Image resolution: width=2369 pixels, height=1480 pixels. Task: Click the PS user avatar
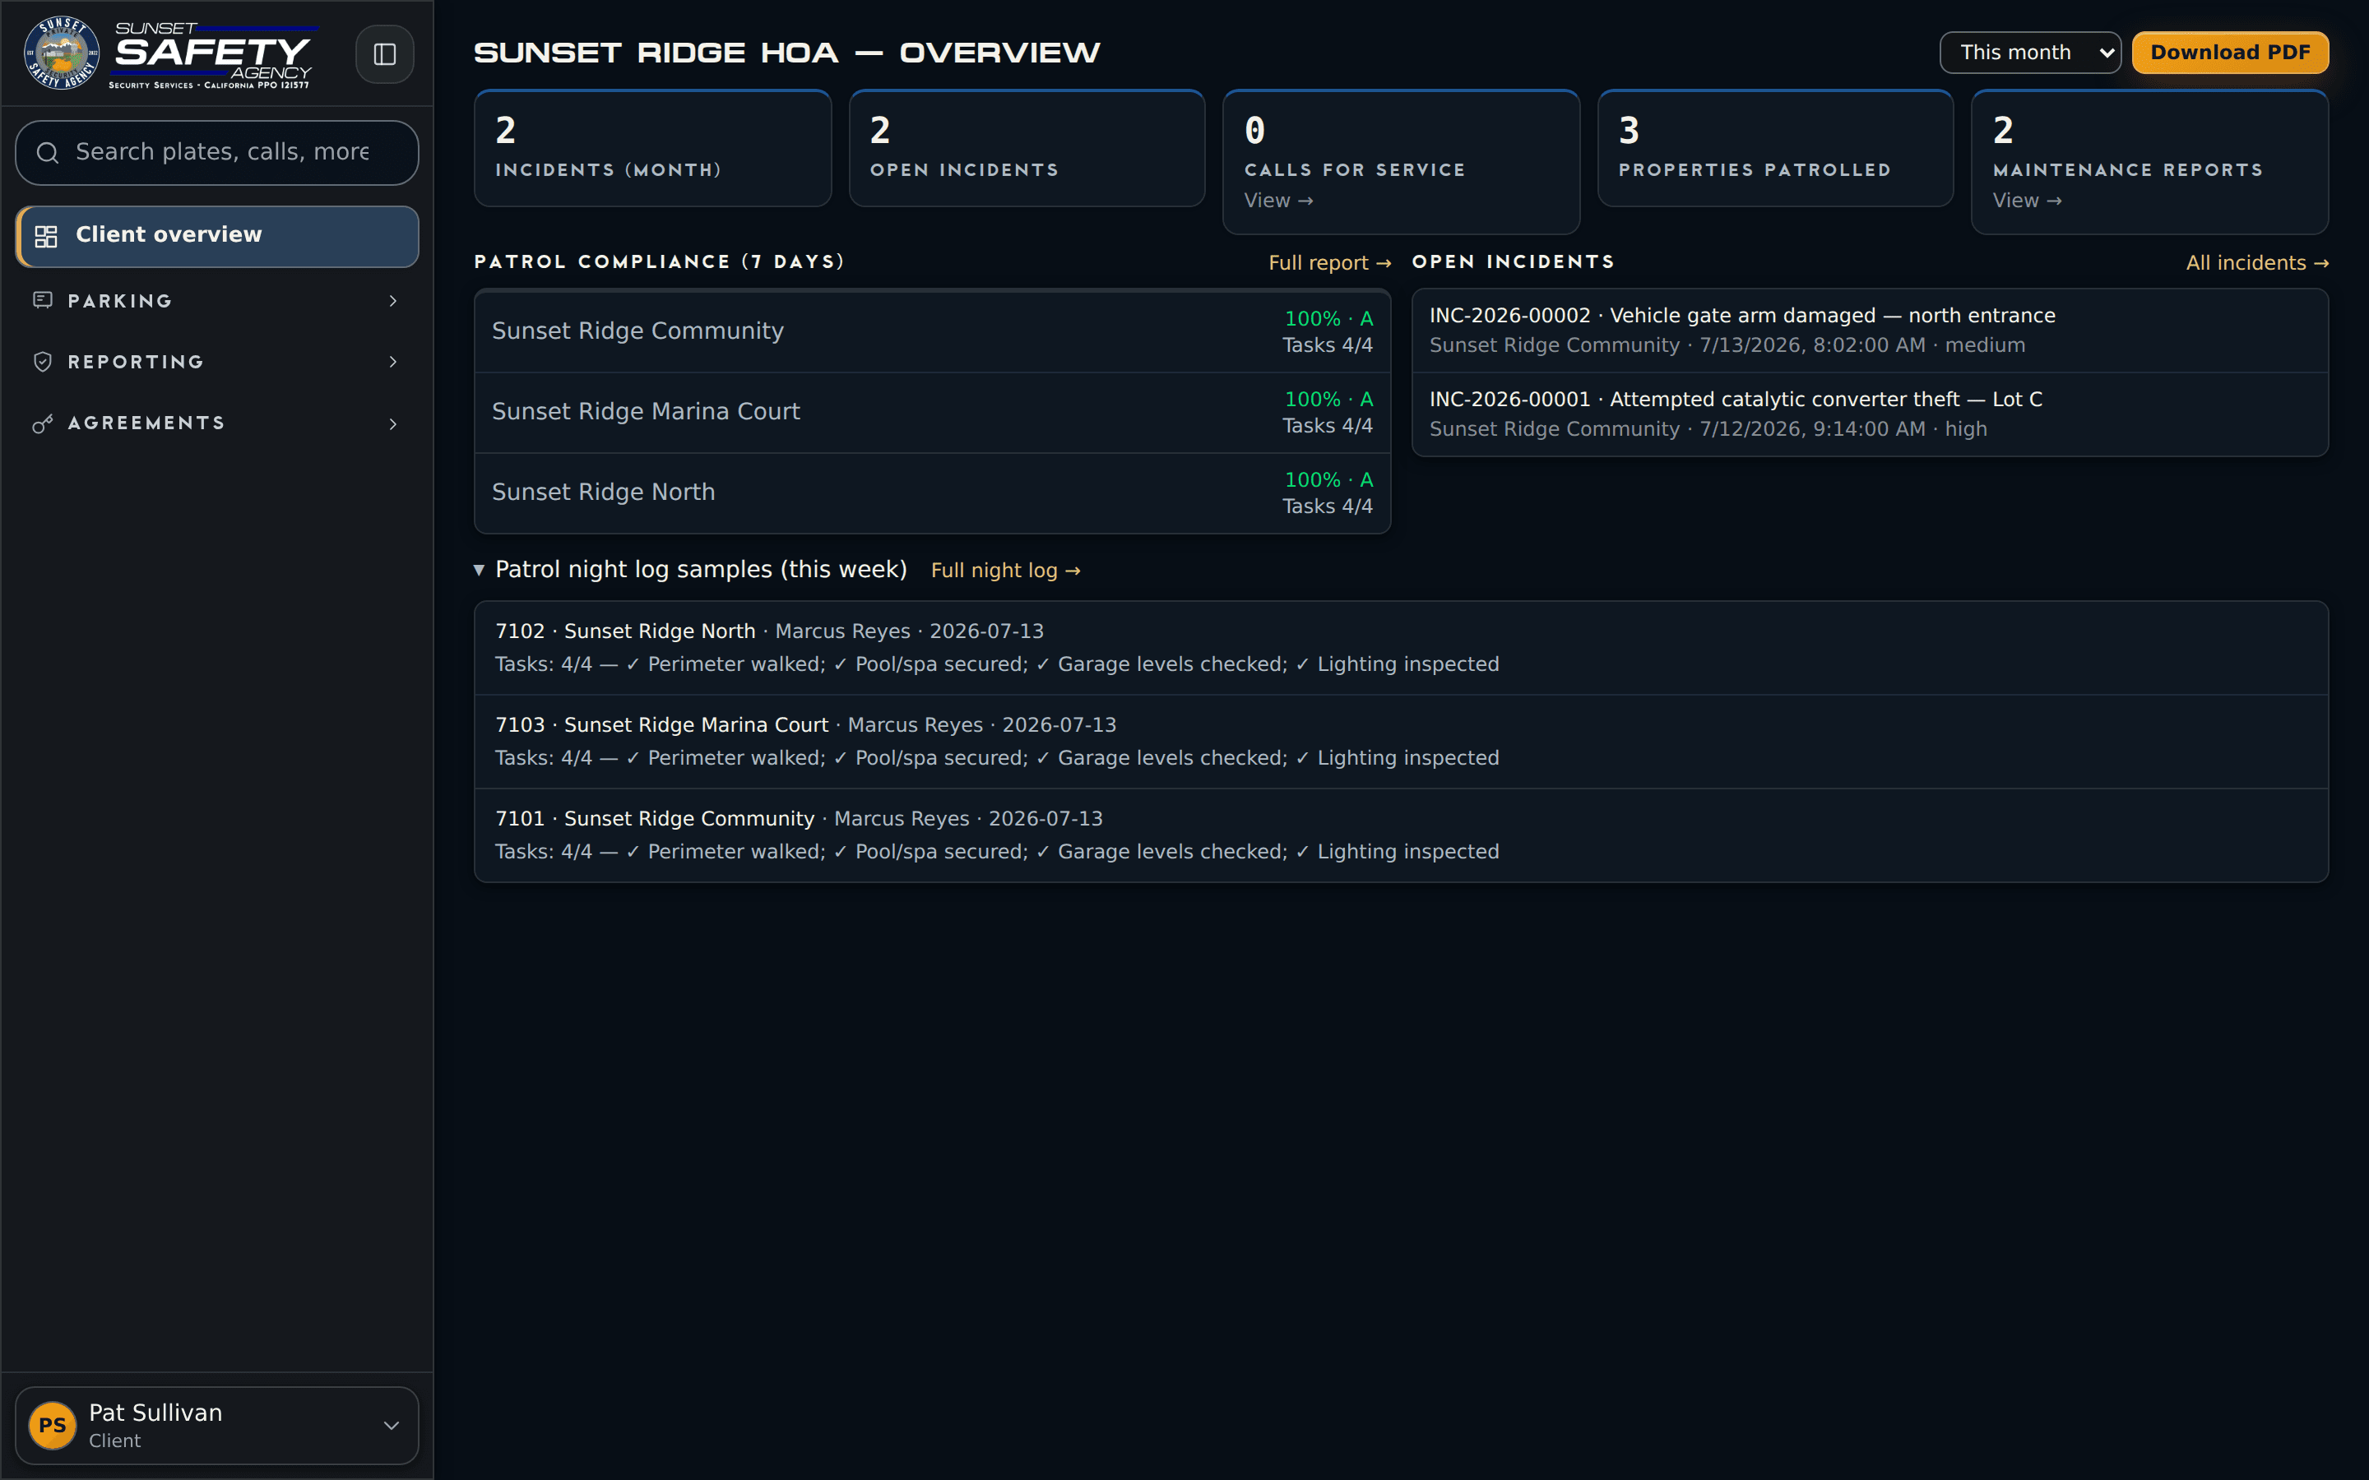tap(53, 1425)
